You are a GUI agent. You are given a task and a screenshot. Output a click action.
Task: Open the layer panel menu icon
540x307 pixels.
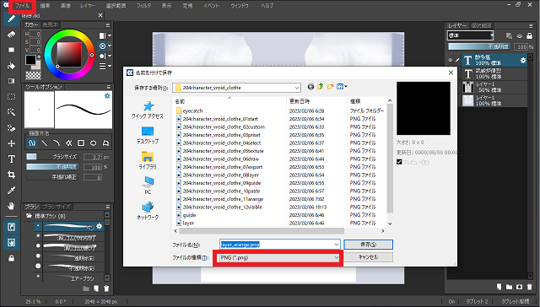pyautogui.click(x=531, y=26)
